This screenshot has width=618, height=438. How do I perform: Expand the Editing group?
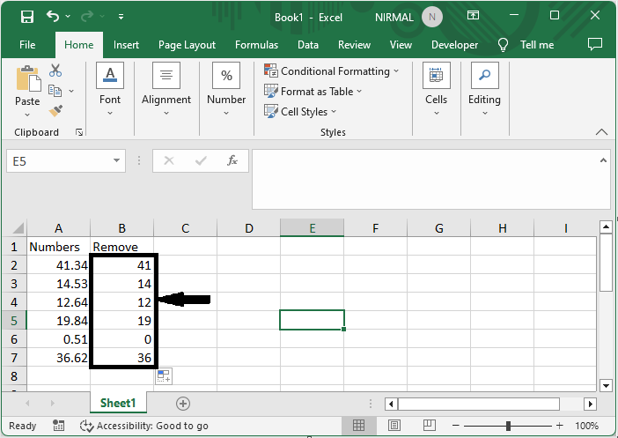tap(484, 89)
